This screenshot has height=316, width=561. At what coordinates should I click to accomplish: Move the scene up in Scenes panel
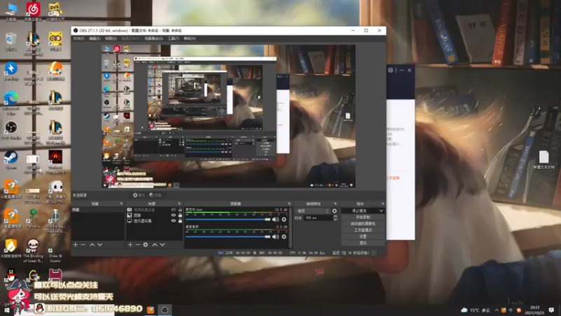tap(93, 244)
